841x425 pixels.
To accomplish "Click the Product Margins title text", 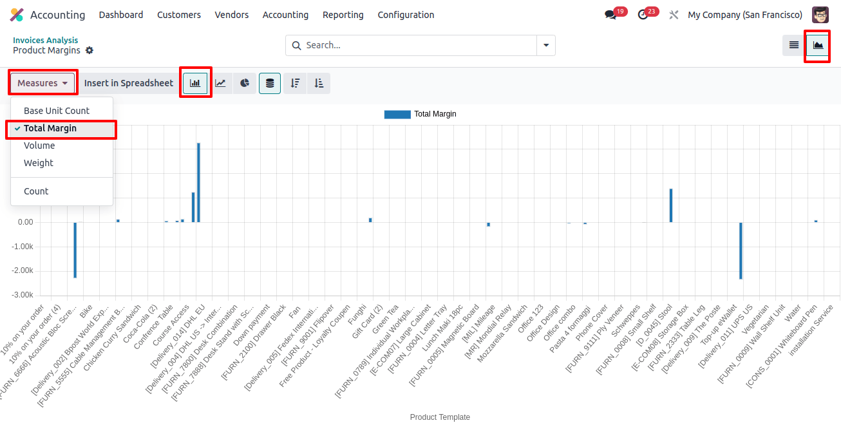I will pyautogui.click(x=46, y=50).
